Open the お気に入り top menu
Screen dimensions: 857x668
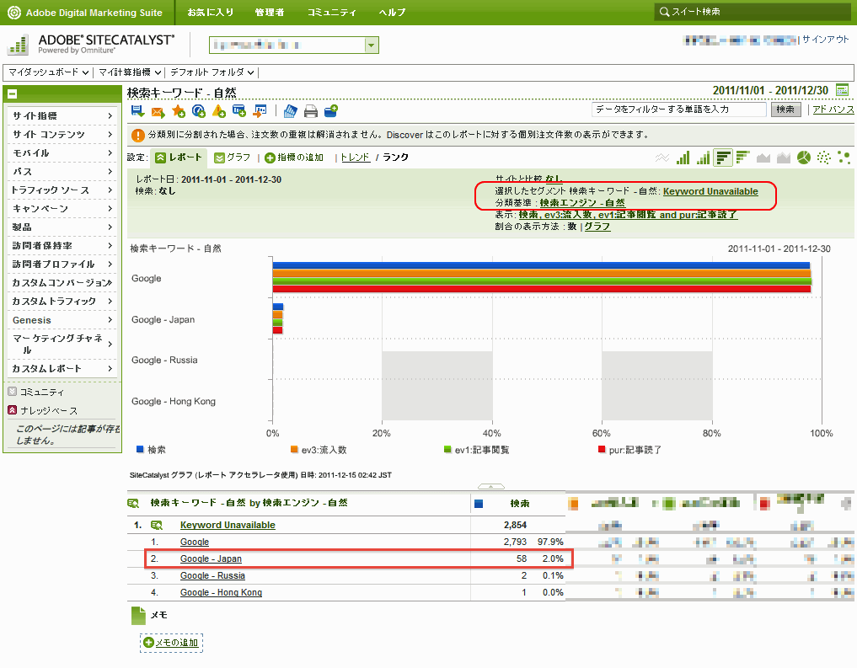pyautogui.click(x=211, y=12)
